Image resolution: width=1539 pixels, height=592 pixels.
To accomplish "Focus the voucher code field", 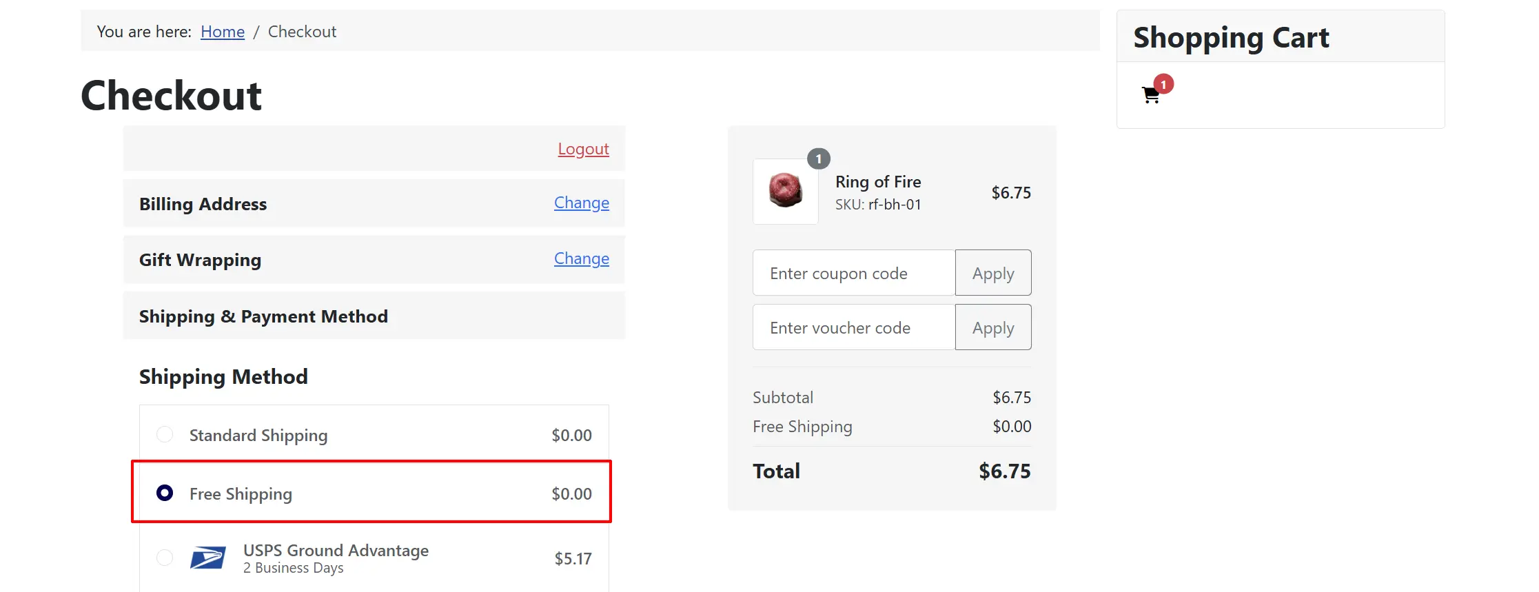I will point(854,327).
